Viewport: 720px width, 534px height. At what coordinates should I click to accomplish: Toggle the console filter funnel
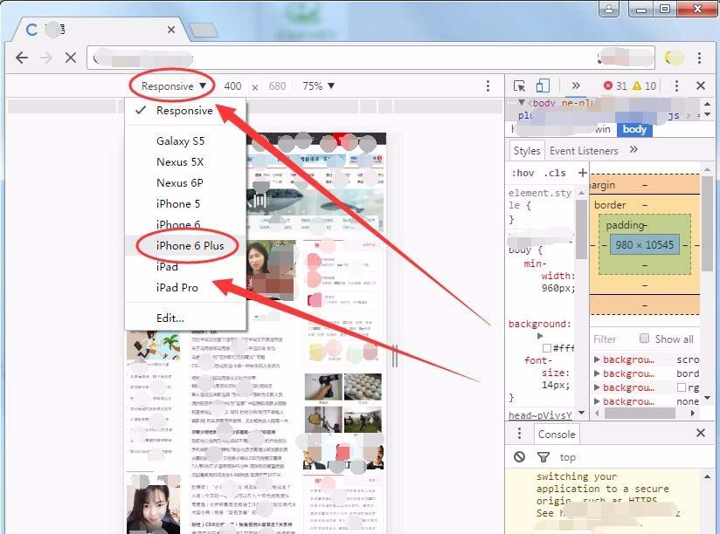(543, 456)
